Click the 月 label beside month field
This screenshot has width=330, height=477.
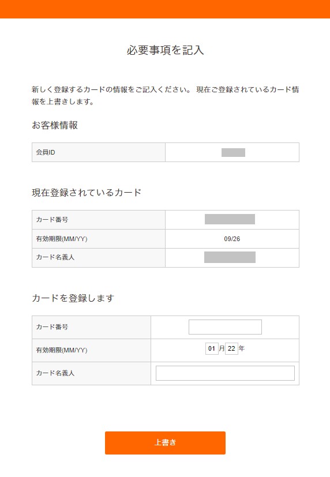pyautogui.click(x=222, y=348)
